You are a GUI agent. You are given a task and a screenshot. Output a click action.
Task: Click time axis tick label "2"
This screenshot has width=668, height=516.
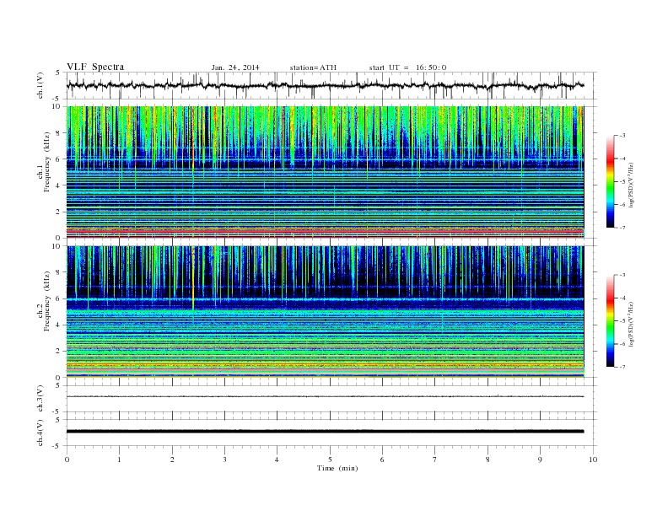click(x=172, y=460)
